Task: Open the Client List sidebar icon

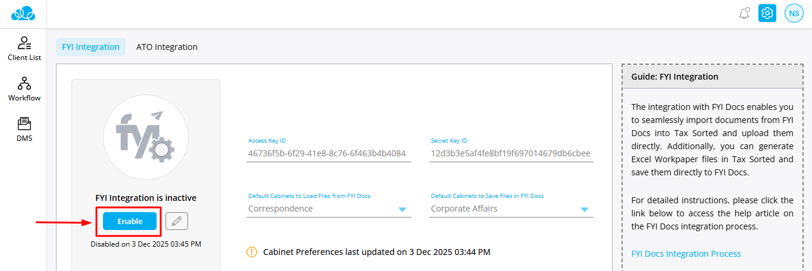Action: (24, 48)
